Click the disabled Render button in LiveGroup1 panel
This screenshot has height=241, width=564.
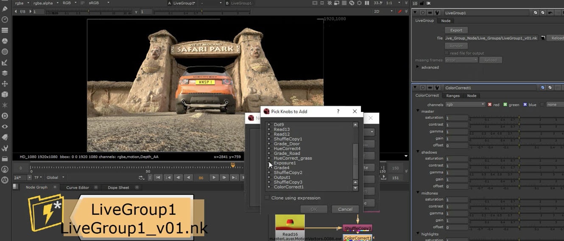tap(456, 46)
